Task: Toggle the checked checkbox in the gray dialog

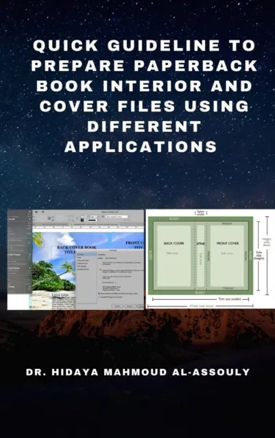Action: pyautogui.click(x=99, y=294)
